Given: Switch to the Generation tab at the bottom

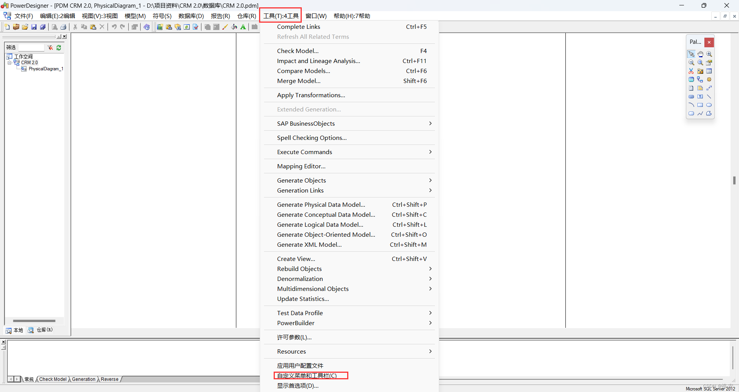Looking at the screenshot, I should click(x=83, y=379).
